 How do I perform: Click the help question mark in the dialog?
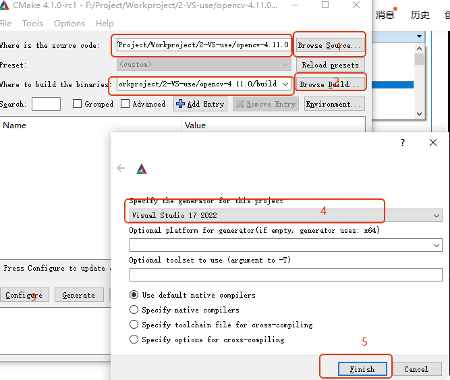coord(403,142)
